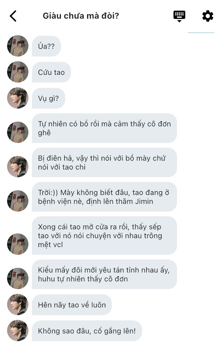Viewport: 222px width, 345px height.
Task: Select the "Ủa??" message bubble
Action: [46, 46]
